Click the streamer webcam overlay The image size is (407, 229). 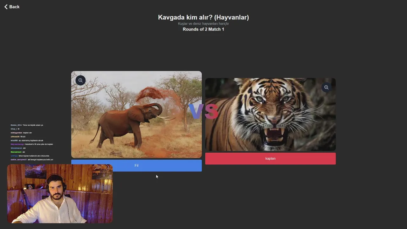click(60, 194)
